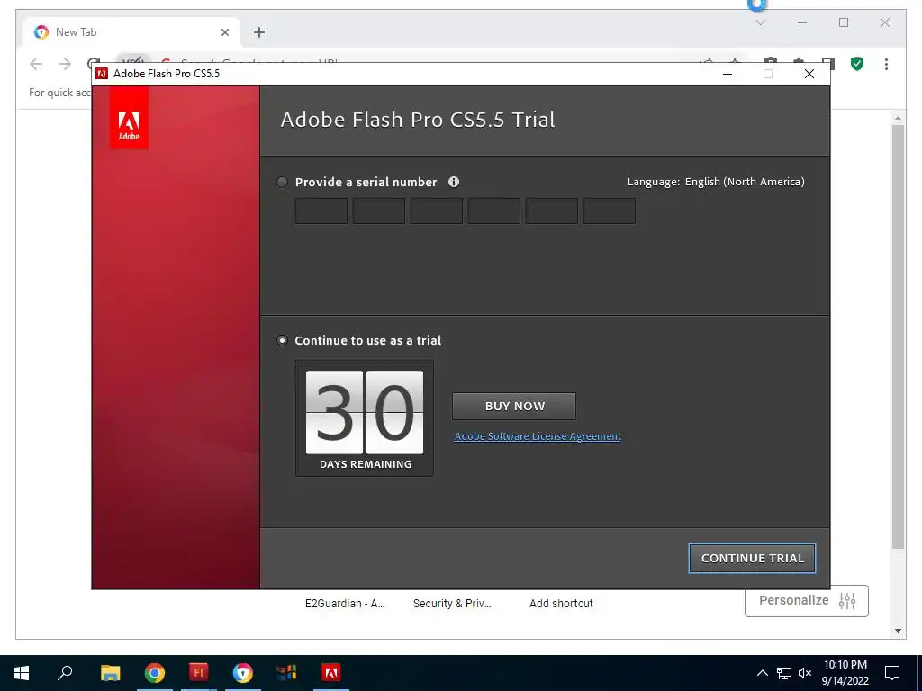Show hidden system tray icons
The height and width of the screenshot is (691, 922).
click(x=762, y=673)
